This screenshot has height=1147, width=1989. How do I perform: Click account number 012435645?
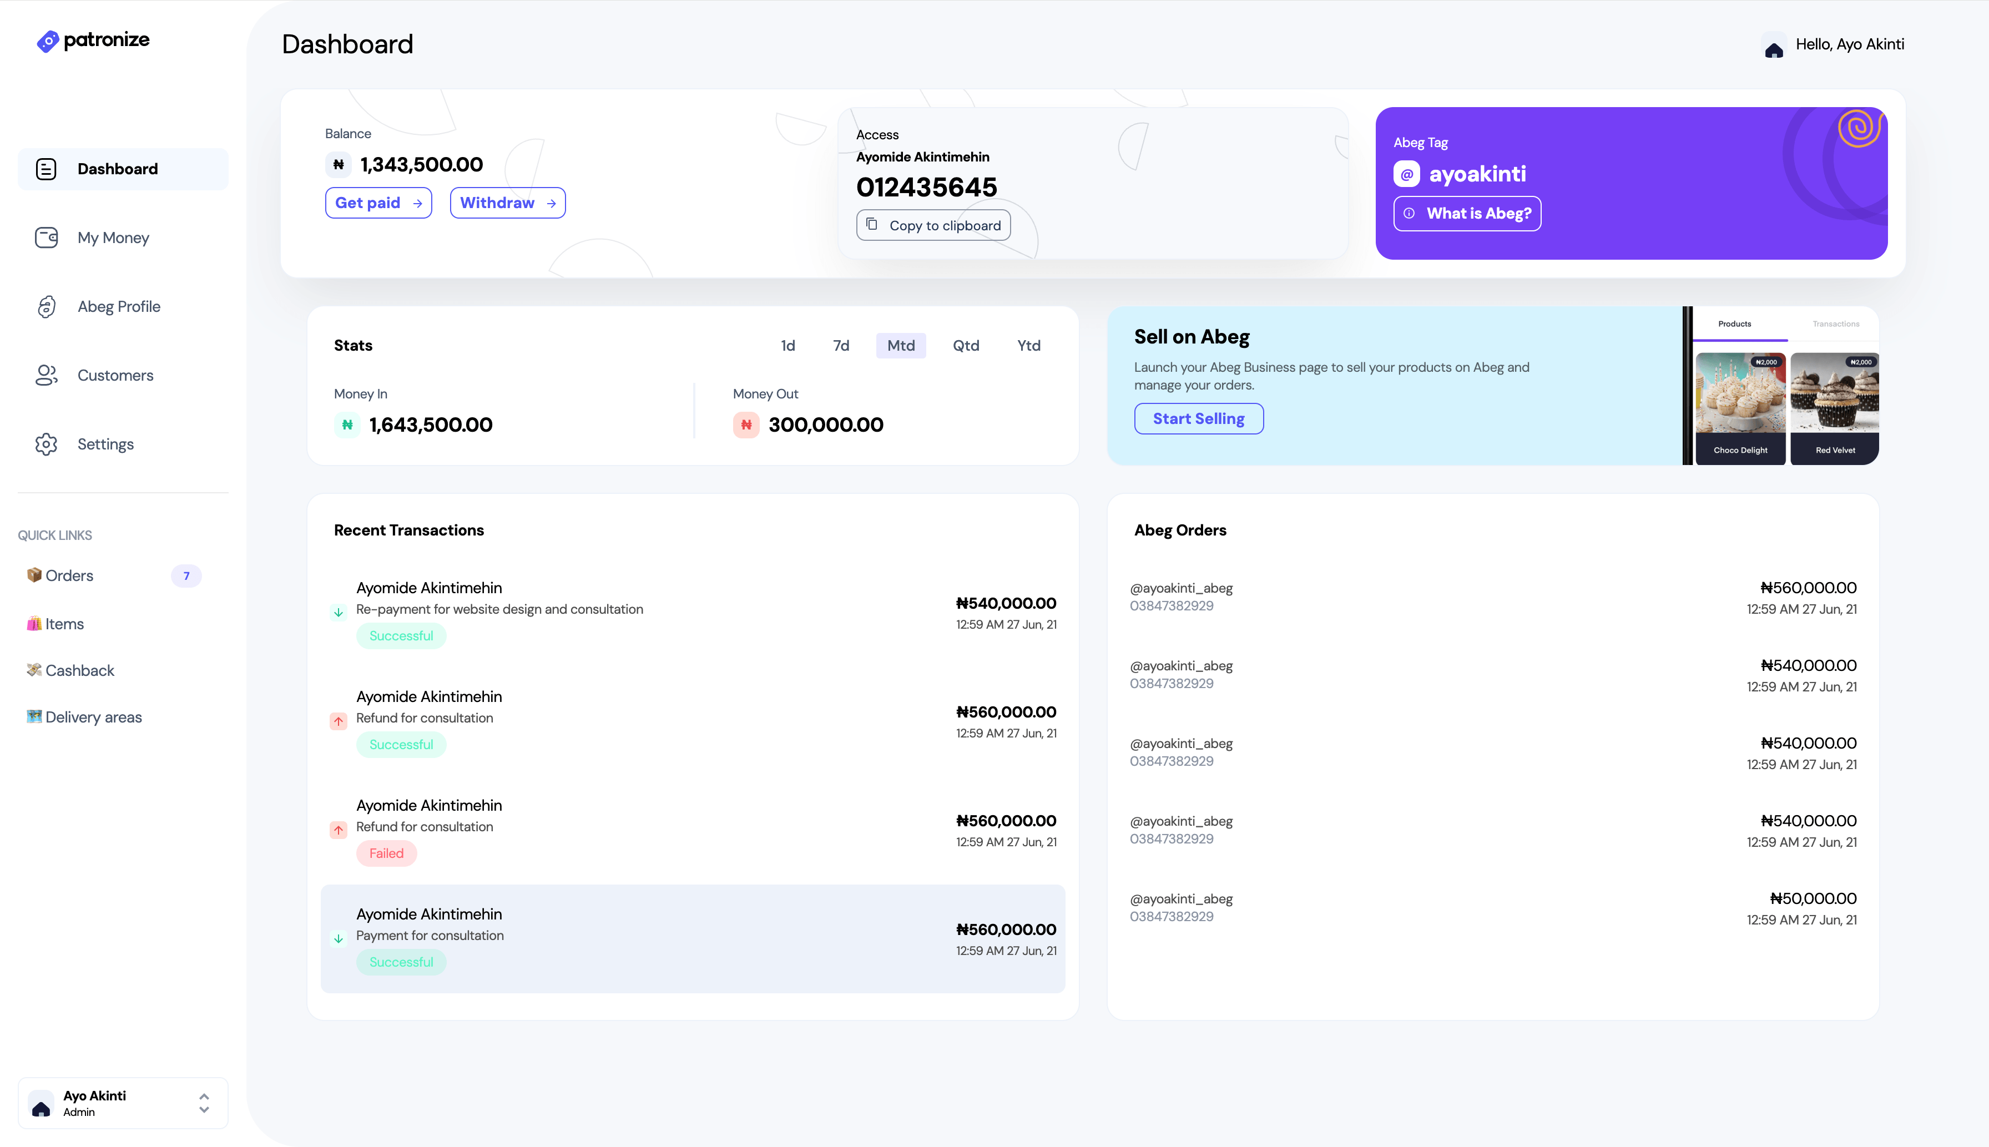click(926, 186)
